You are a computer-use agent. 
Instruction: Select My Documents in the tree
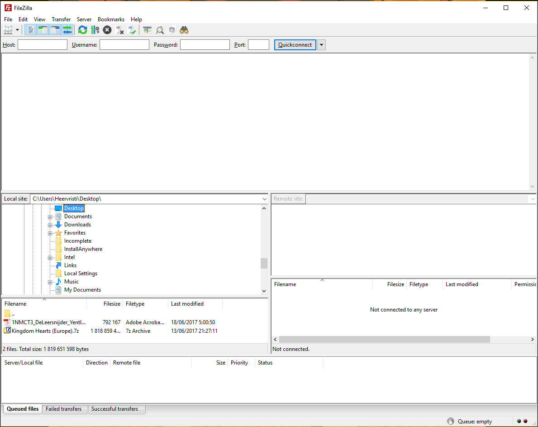pyautogui.click(x=83, y=290)
